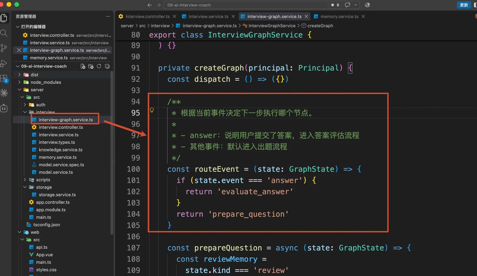Open app.module.ts in file tree
The width and height of the screenshot is (477, 276).
(51, 210)
